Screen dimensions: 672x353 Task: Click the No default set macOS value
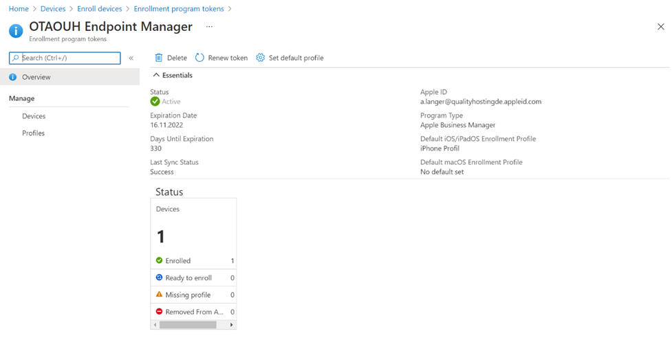coord(442,172)
